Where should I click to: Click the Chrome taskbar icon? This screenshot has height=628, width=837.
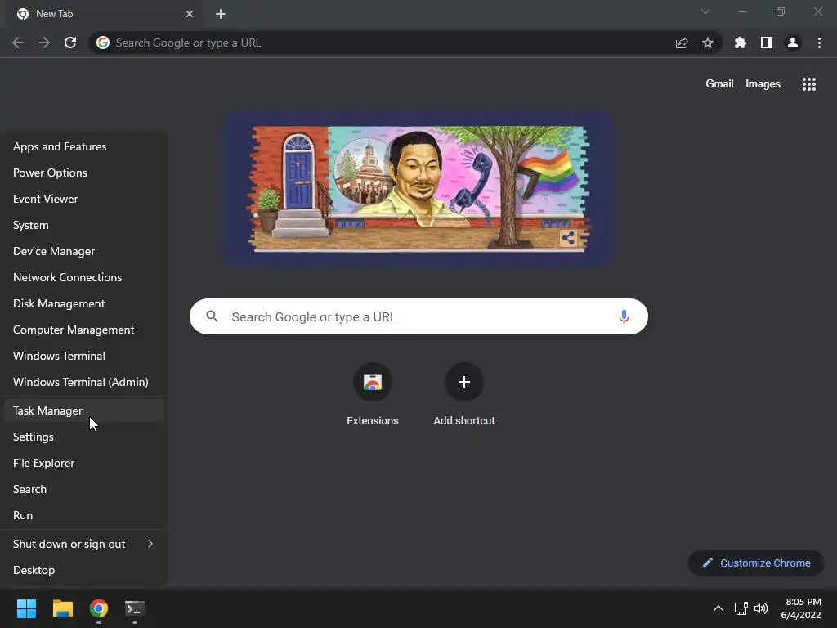[99, 608]
